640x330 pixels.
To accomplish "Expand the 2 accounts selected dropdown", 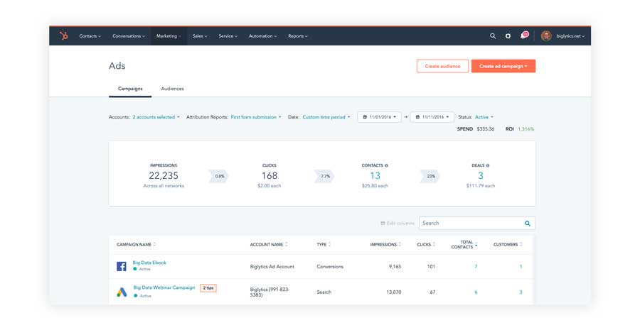I will coord(156,117).
